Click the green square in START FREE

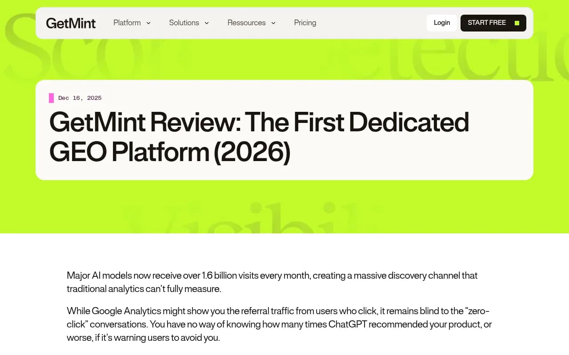pyautogui.click(x=517, y=23)
